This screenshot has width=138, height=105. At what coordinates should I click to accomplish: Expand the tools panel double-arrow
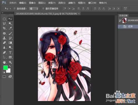pyautogui.click(x=2, y=13)
